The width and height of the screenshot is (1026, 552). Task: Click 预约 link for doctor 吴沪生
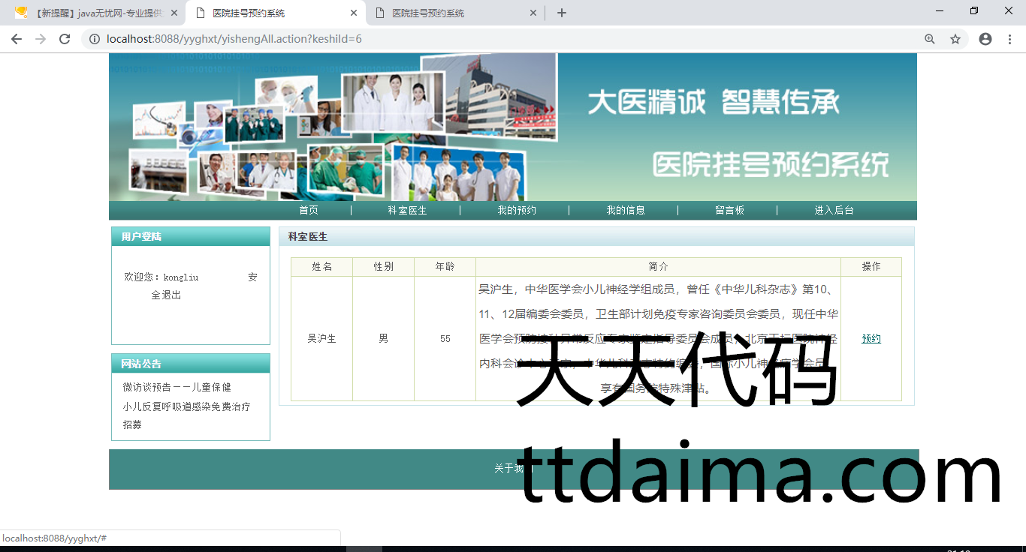point(871,339)
